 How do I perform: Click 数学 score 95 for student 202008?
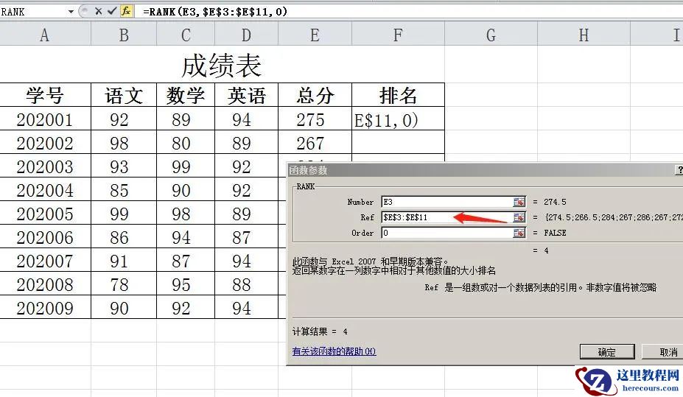point(186,284)
